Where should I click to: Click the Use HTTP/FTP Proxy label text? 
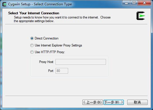50,52
